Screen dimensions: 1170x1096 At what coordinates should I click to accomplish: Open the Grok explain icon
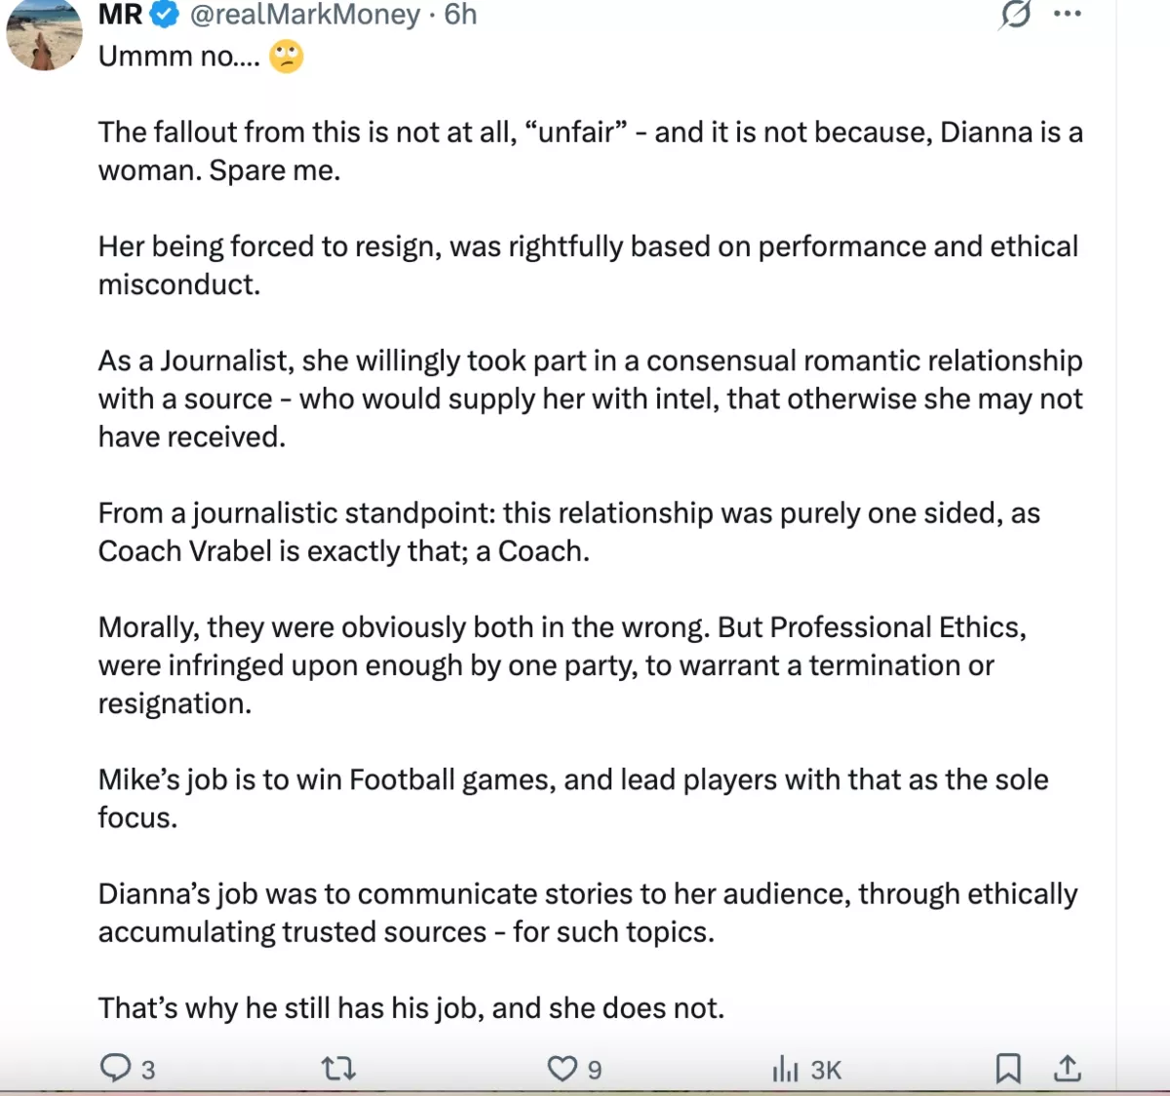pyautogui.click(x=1016, y=15)
